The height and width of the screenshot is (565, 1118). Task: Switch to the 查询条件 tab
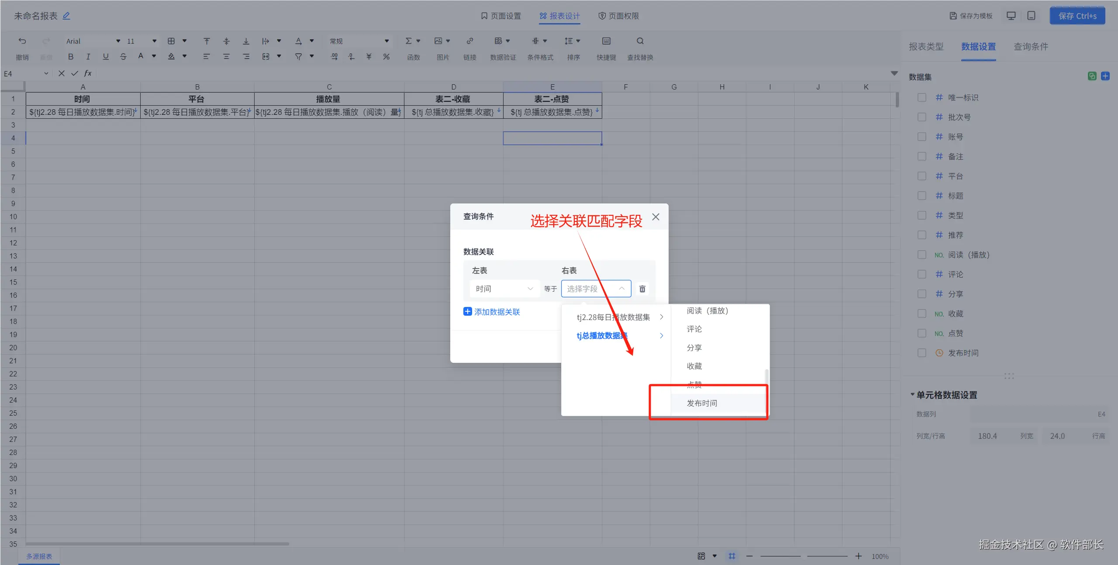click(1031, 47)
